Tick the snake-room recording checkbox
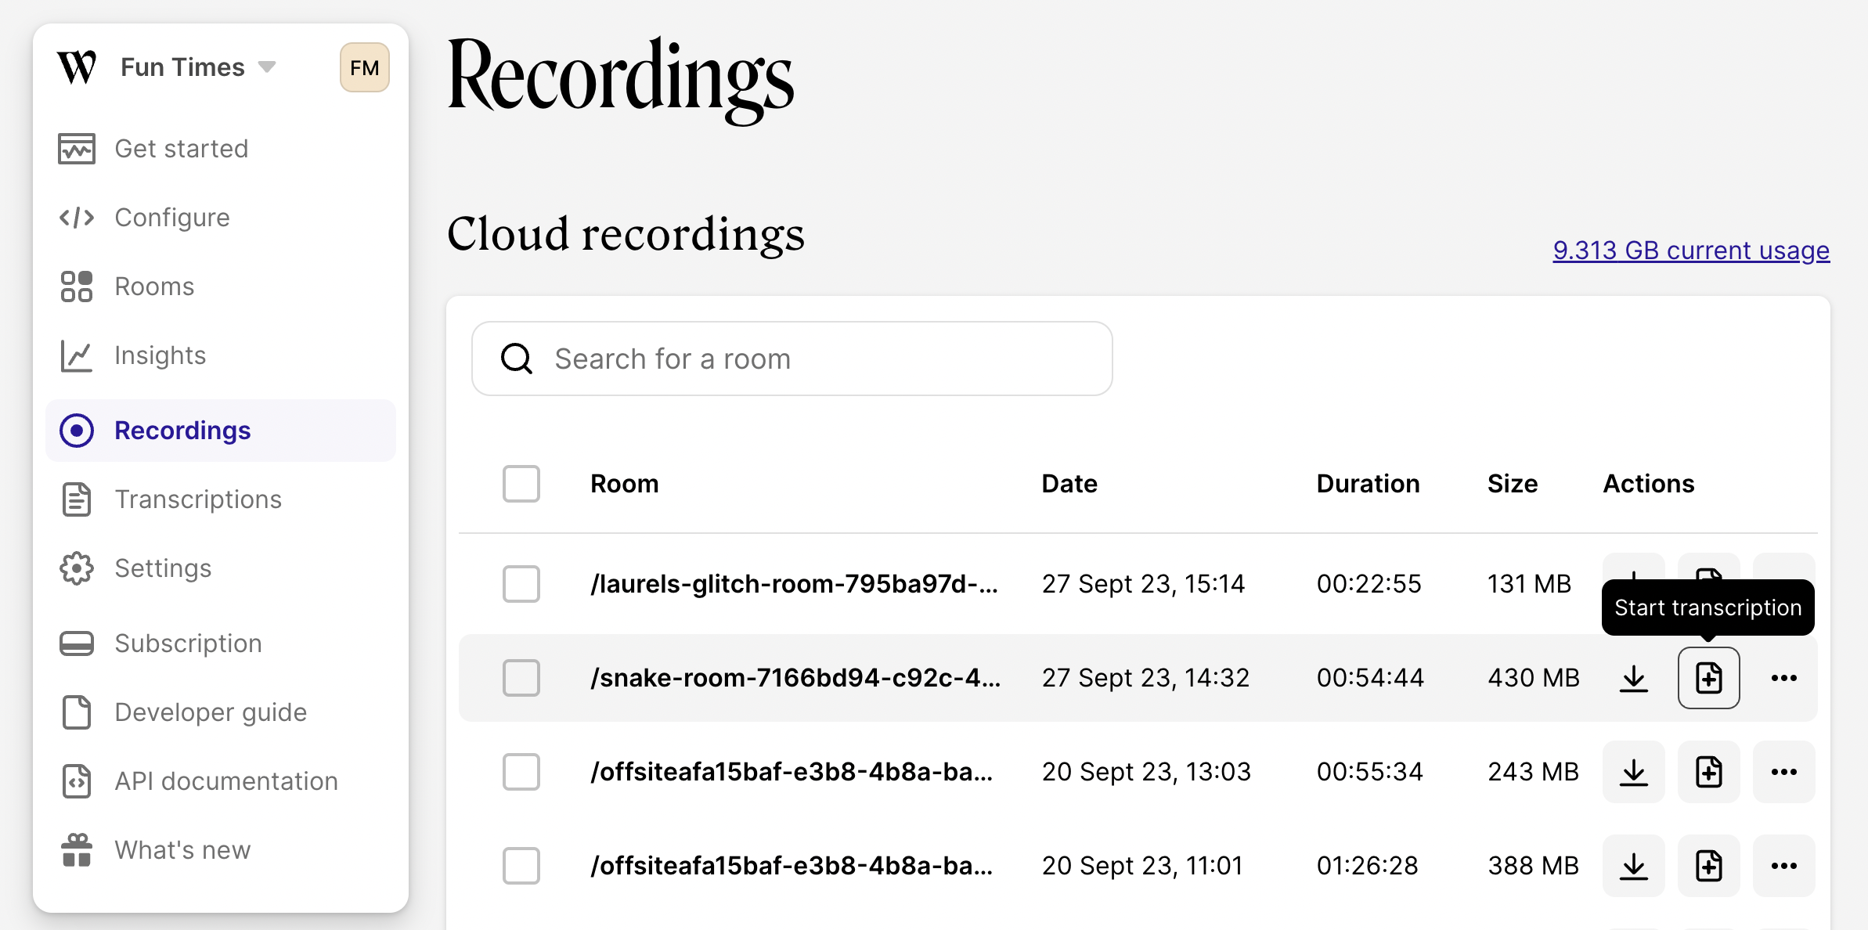Viewport: 1868px width, 930px height. pos(521,678)
